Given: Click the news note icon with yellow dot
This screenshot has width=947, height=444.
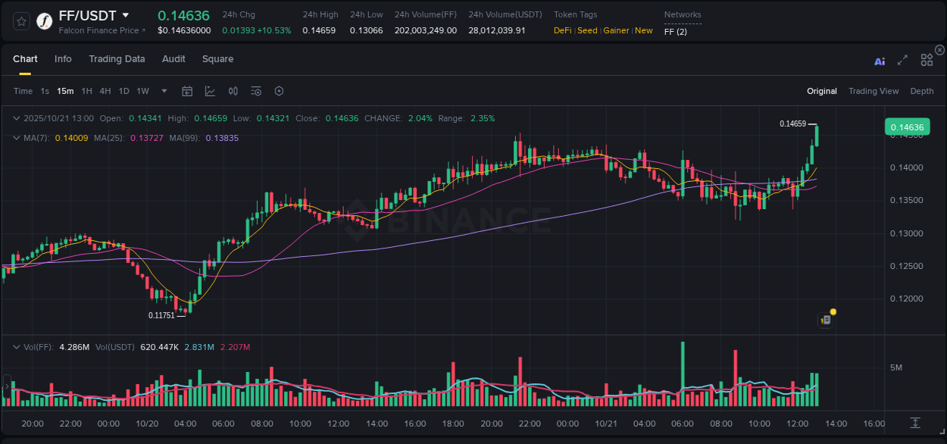Looking at the screenshot, I should [x=825, y=319].
